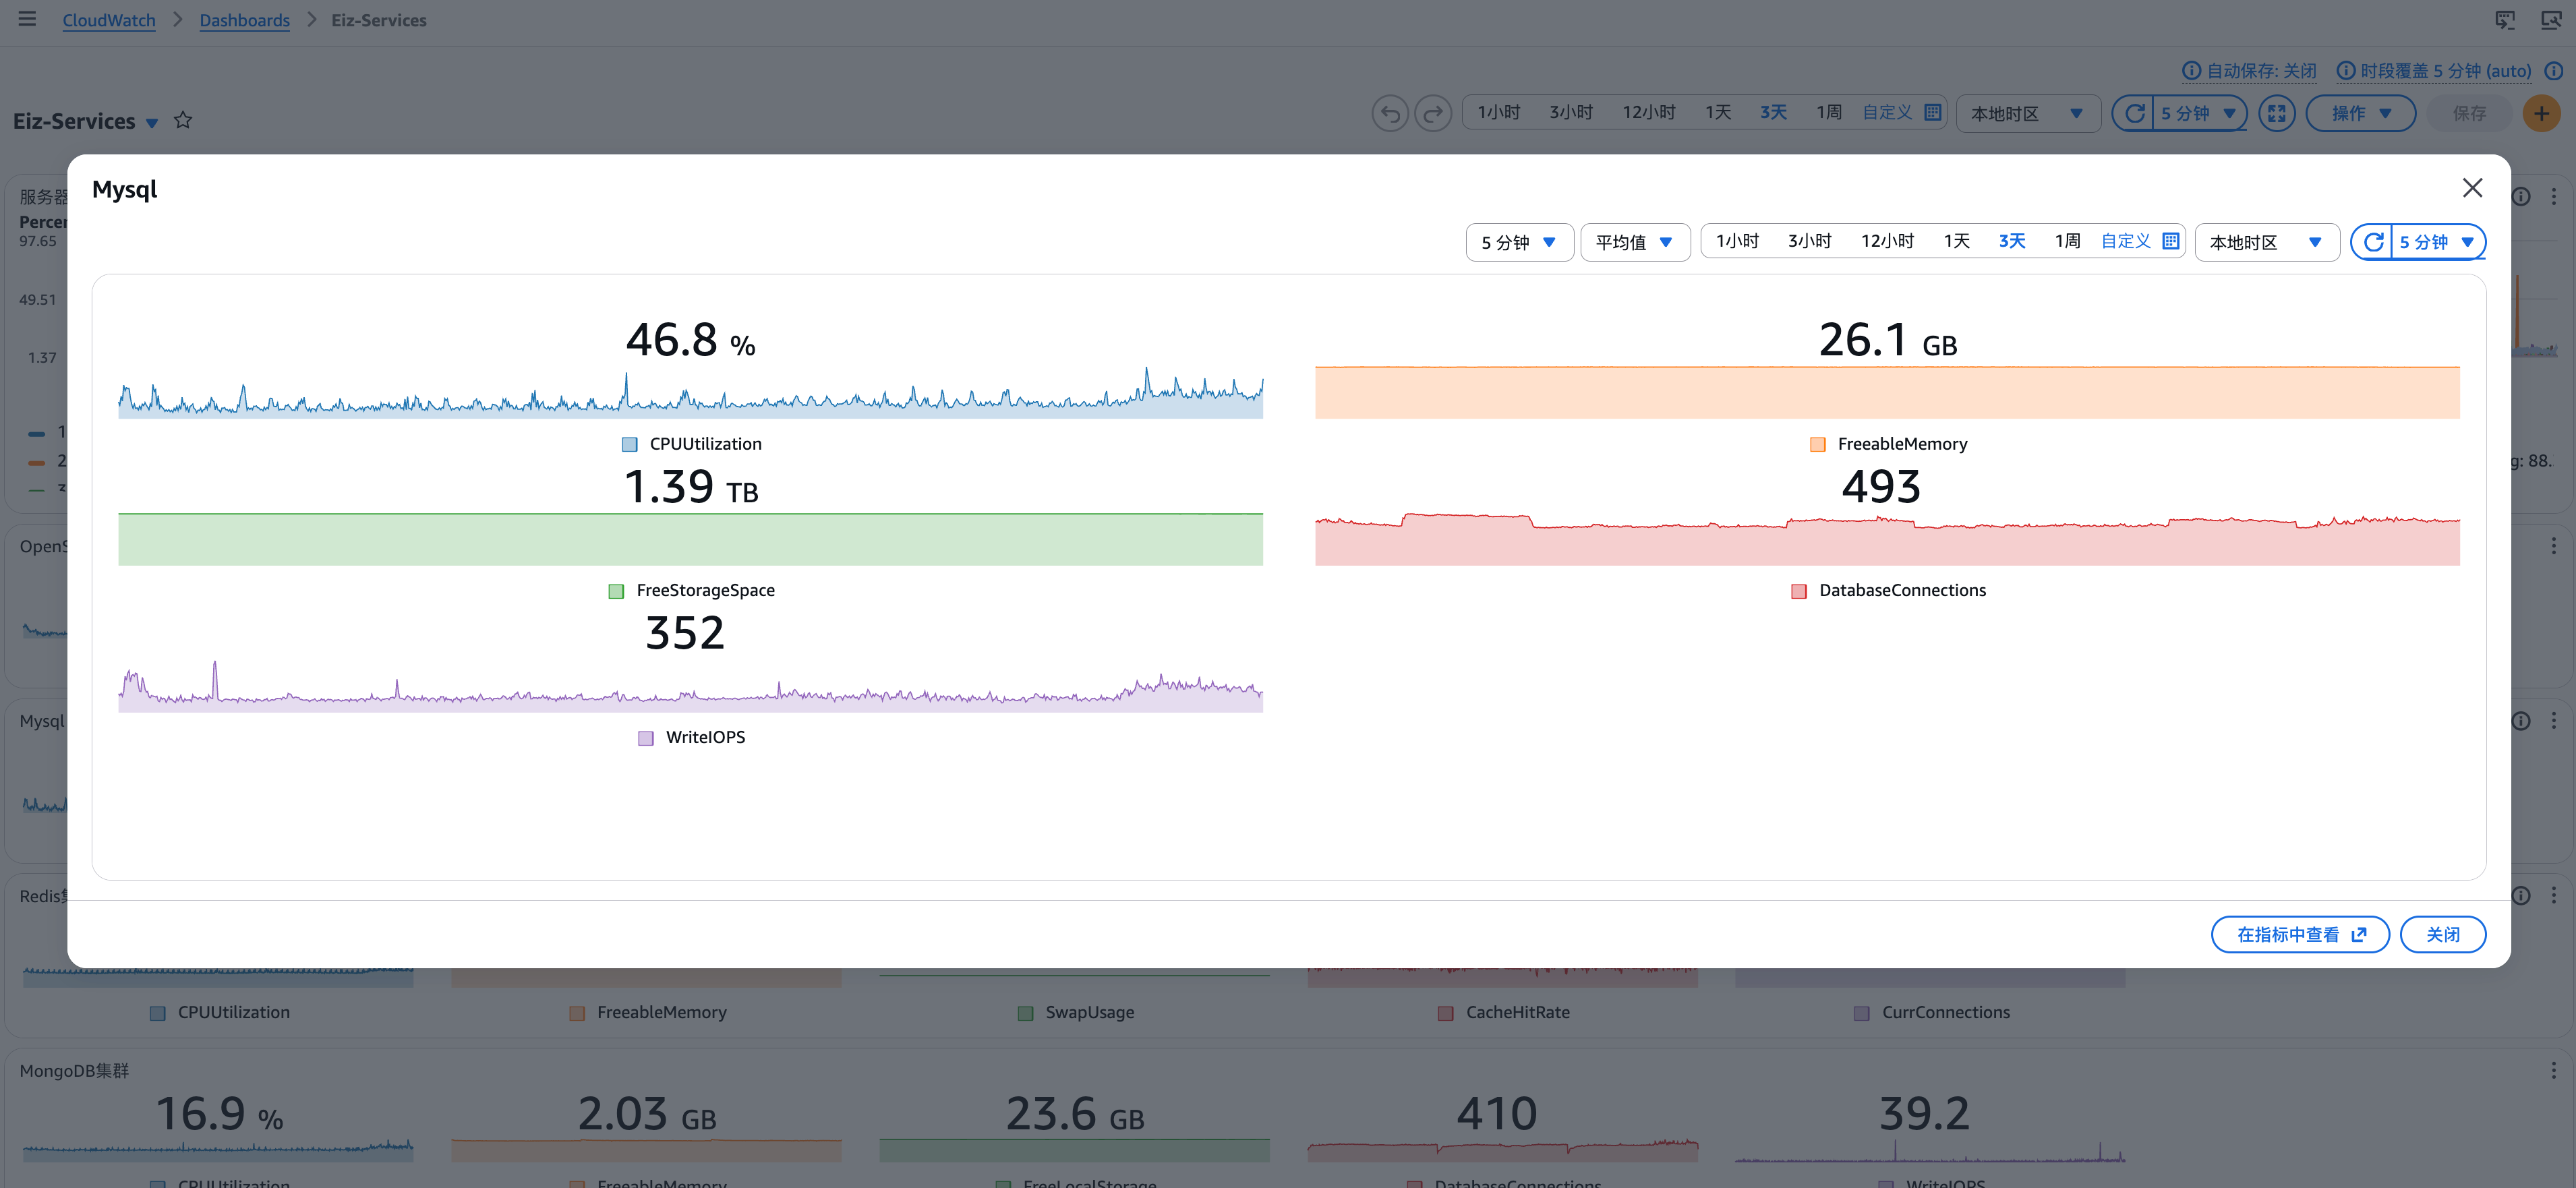Click the top-right CloudShell icon
The width and height of the screenshot is (2576, 1188).
pyautogui.click(x=2505, y=20)
